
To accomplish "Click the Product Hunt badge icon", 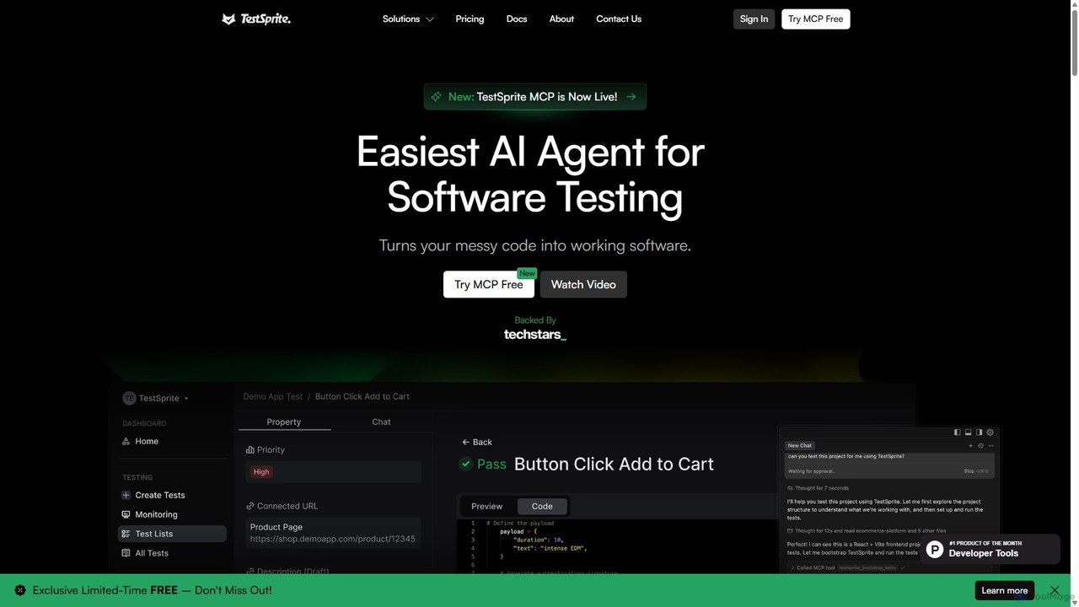I will coord(934,550).
